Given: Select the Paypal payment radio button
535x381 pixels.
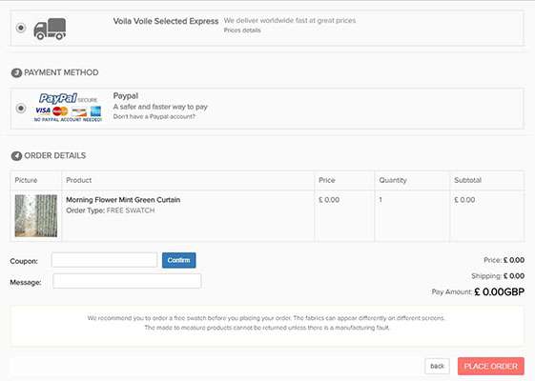Looking at the screenshot, I should tap(21, 109).
